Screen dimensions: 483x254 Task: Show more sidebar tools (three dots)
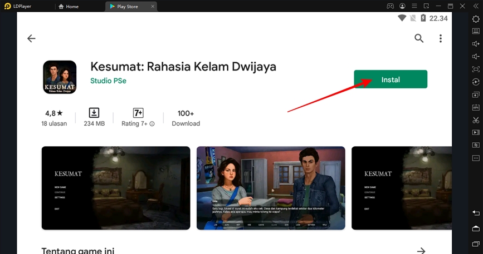coord(476,158)
